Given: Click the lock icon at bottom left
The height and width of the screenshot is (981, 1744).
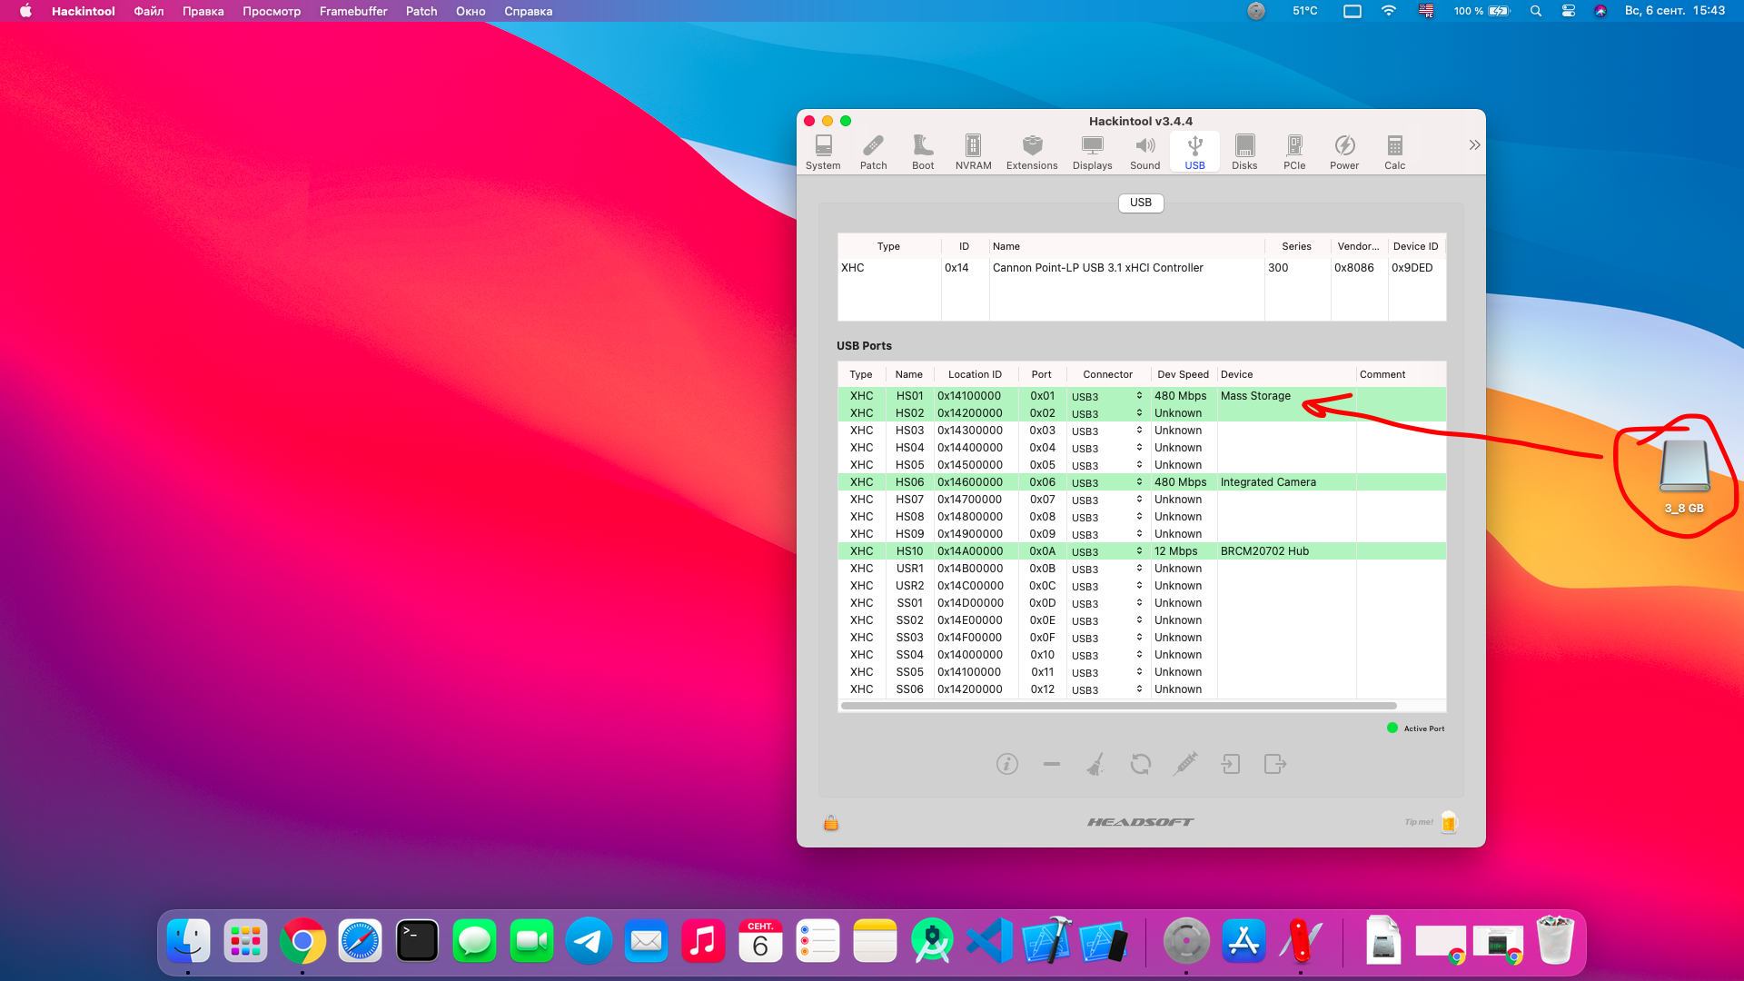Looking at the screenshot, I should pos(830,823).
